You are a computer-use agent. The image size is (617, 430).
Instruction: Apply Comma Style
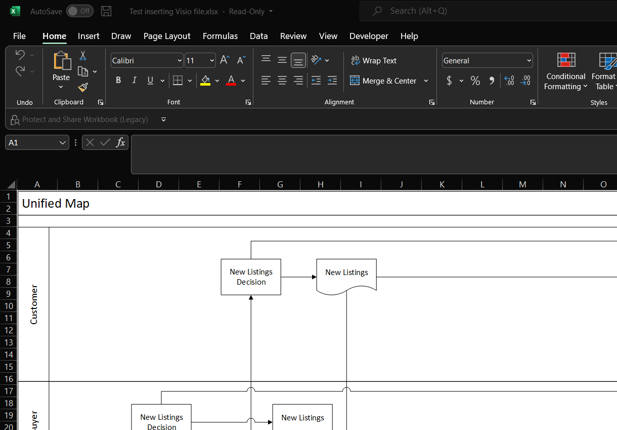pos(492,81)
